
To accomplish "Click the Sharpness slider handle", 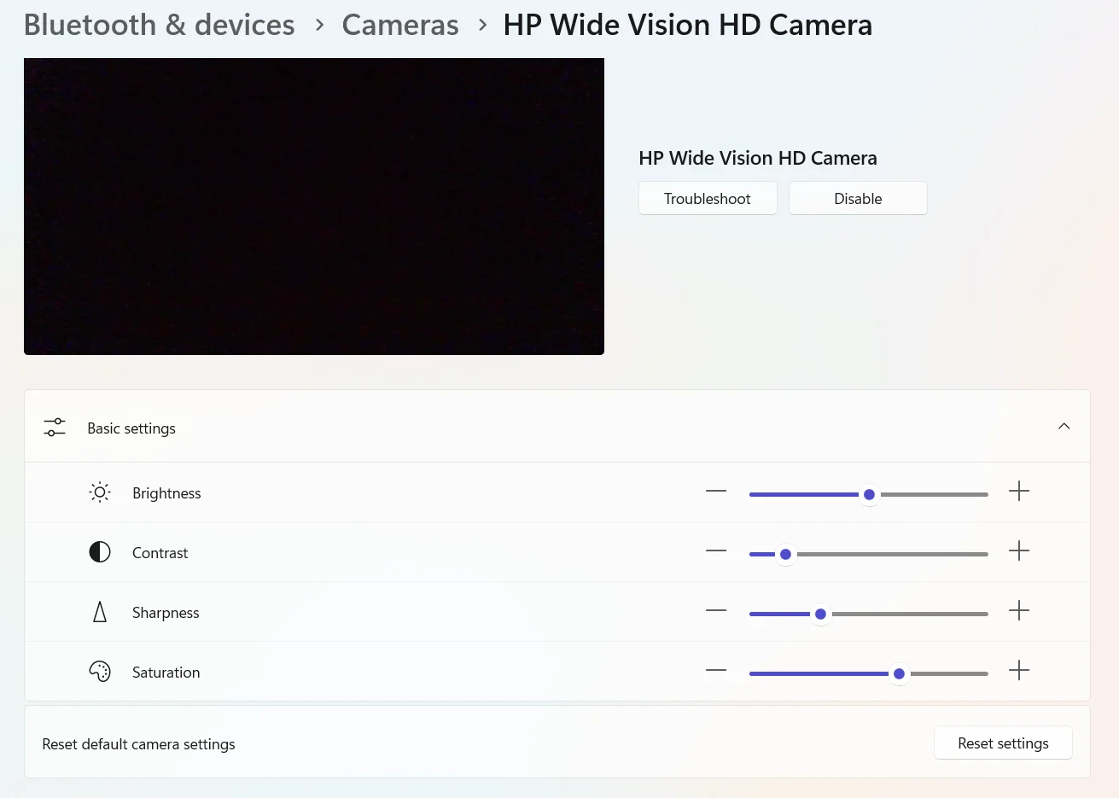I will [820, 615].
